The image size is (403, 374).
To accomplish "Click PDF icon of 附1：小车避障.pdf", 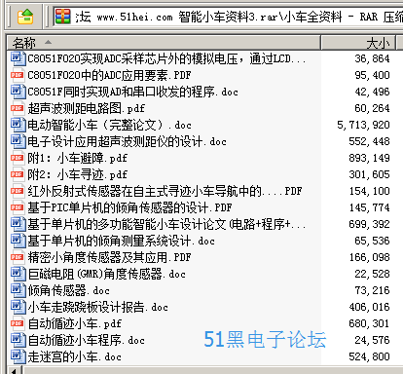I will click(x=18, y=158).
